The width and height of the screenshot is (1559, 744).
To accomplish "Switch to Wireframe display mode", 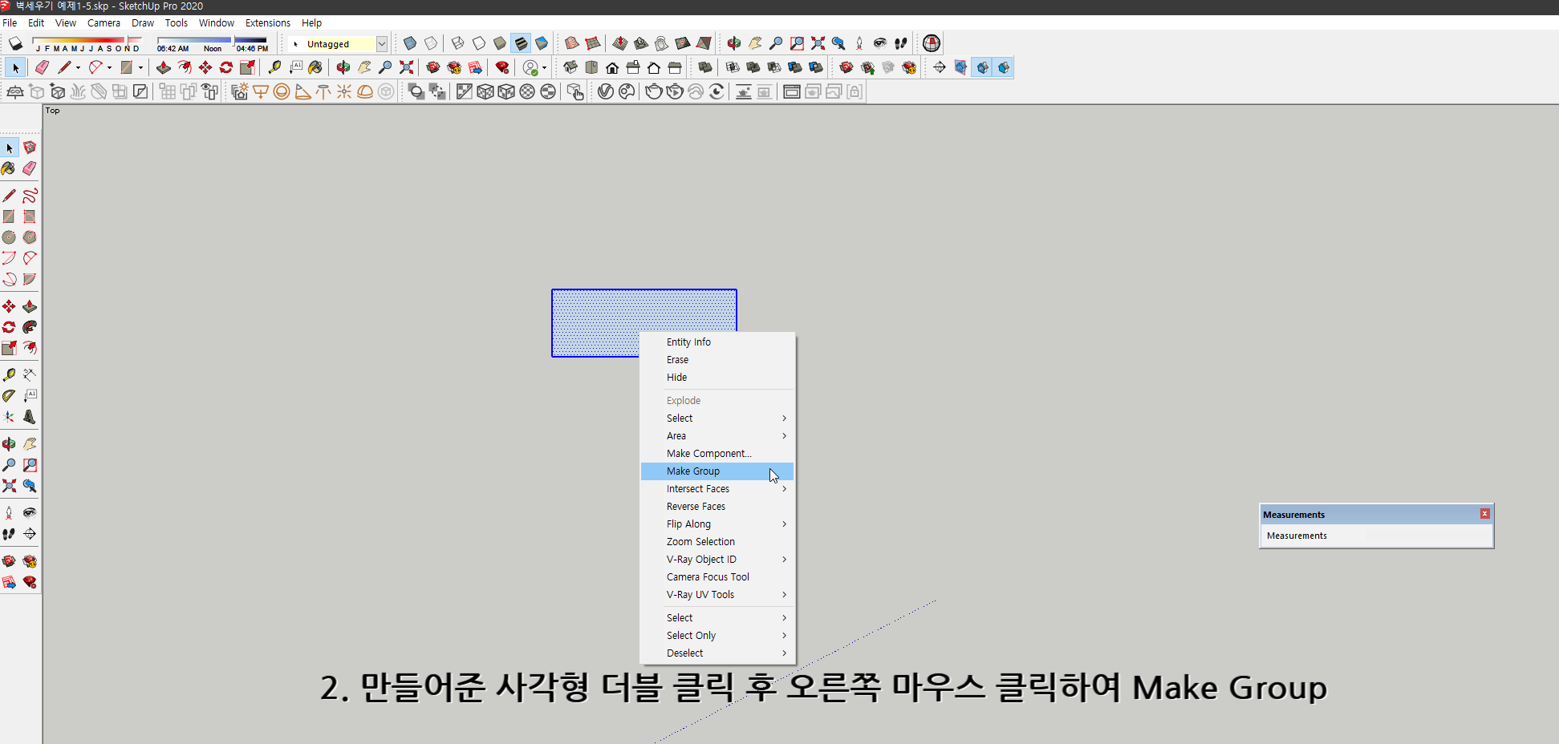I will click(x=457, y=43).
